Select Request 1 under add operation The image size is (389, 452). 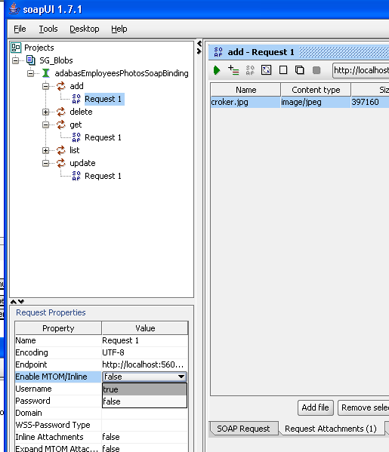click(104, 99)
